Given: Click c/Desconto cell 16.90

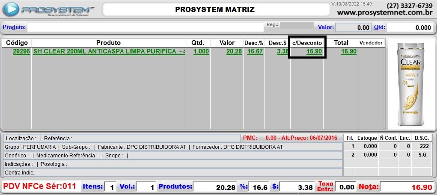Looking at the screenshot, I should 314,52.
